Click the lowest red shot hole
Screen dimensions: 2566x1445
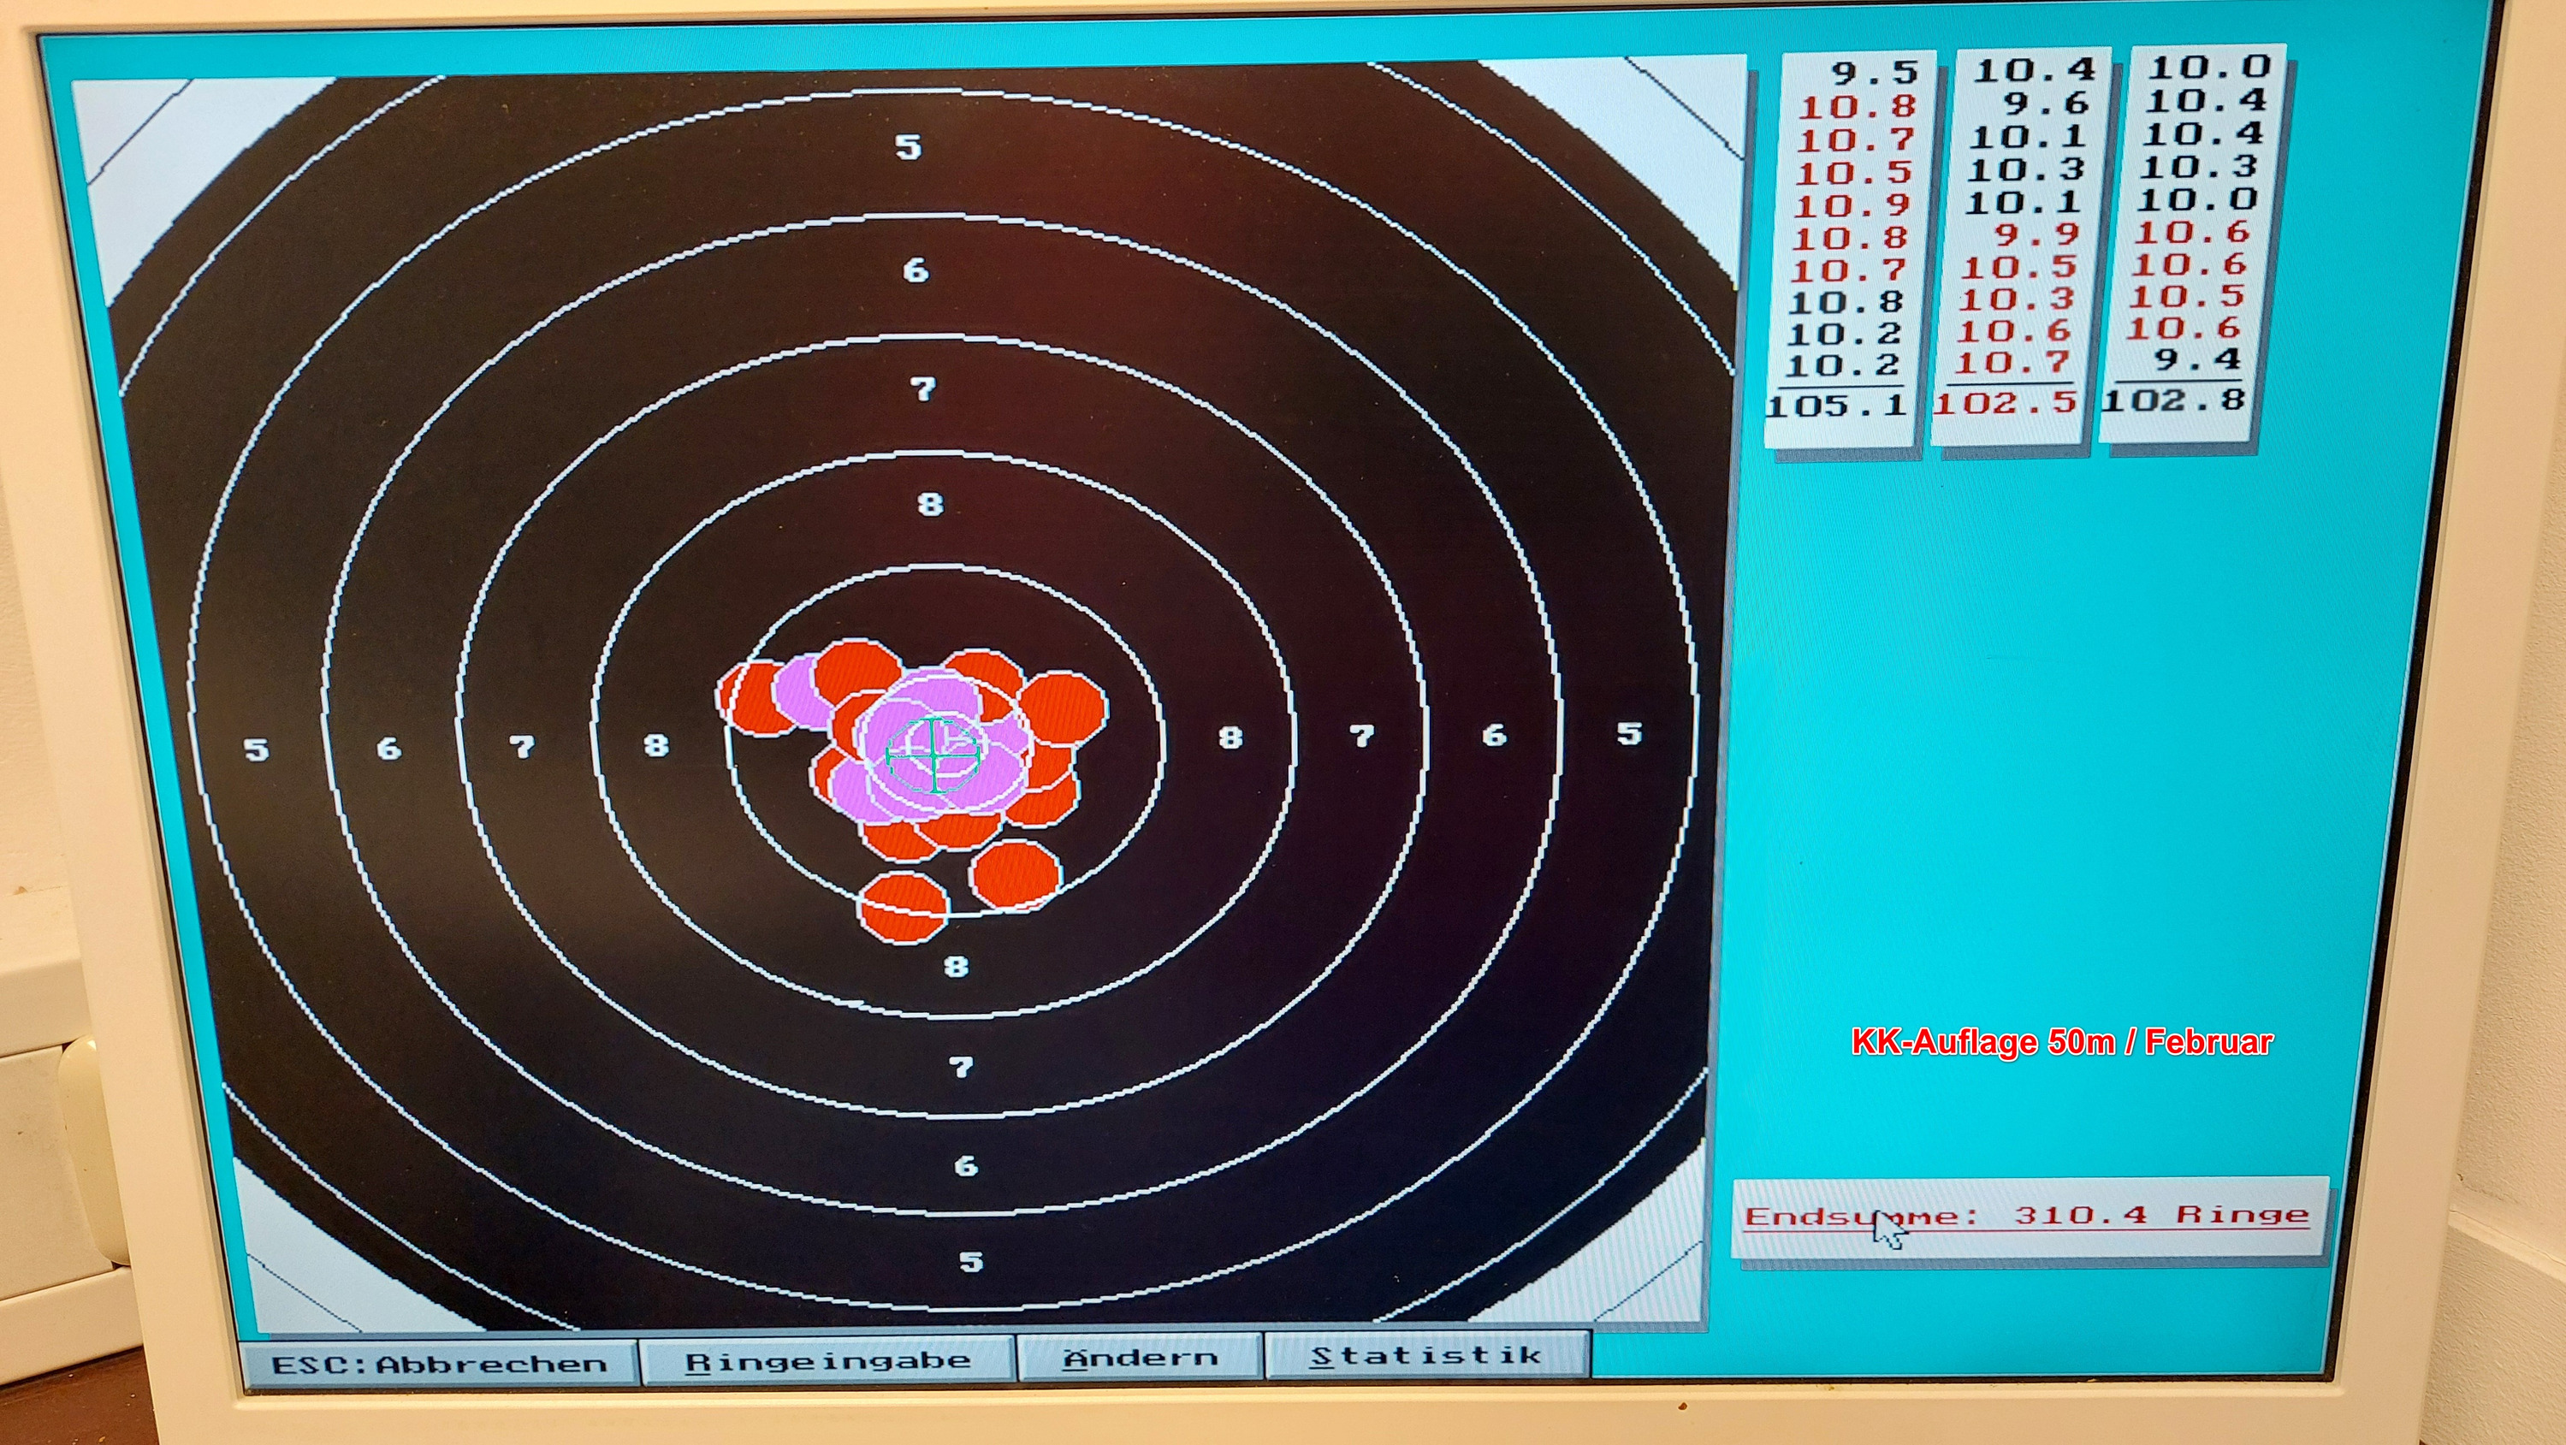tap(903, 907)
